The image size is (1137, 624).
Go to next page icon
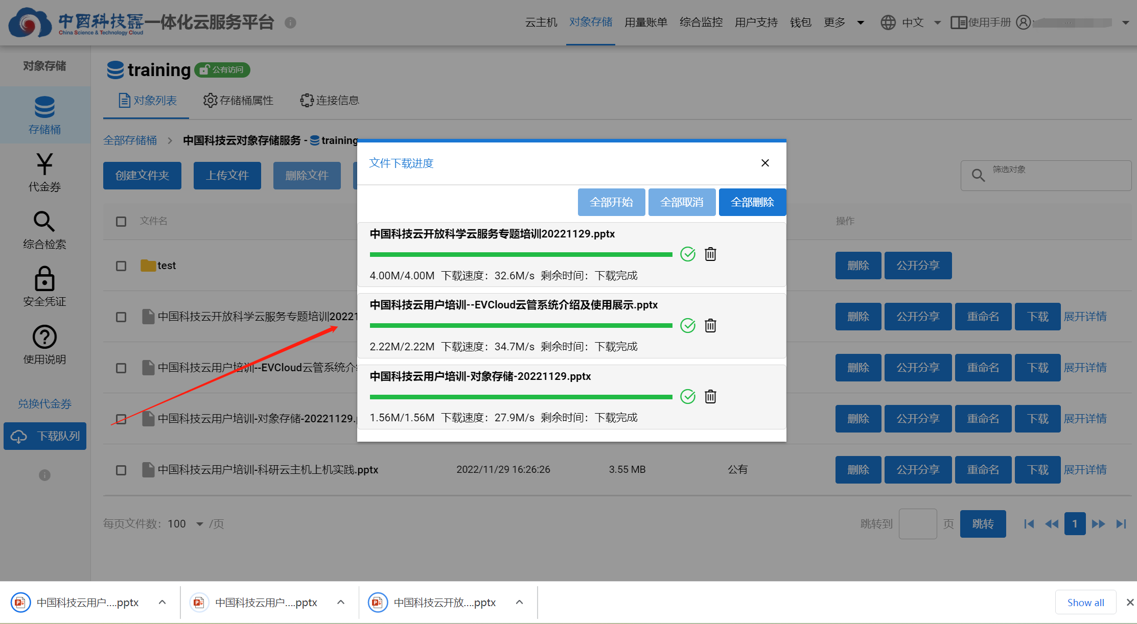click(1098, 524)
